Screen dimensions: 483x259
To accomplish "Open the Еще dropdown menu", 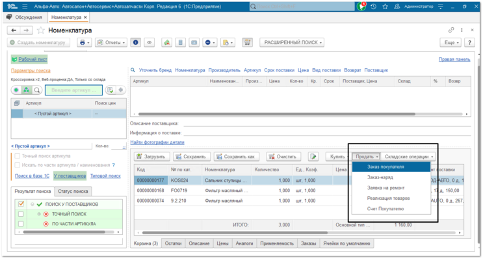I will point(451,42).
